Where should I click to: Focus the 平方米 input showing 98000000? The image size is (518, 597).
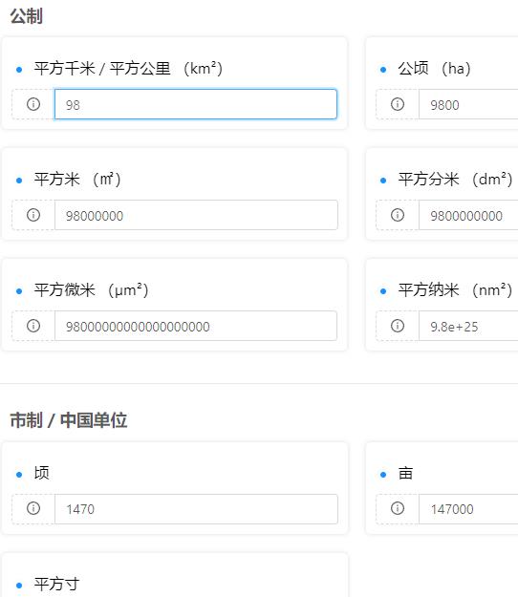(x=196, y=215)
